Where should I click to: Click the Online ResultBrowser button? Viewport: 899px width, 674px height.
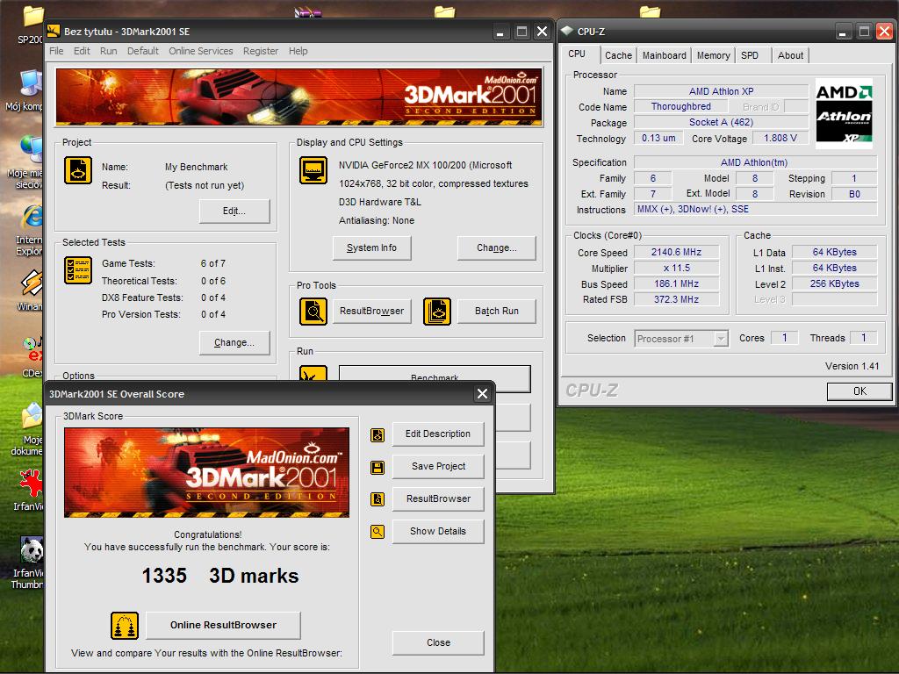223,625
